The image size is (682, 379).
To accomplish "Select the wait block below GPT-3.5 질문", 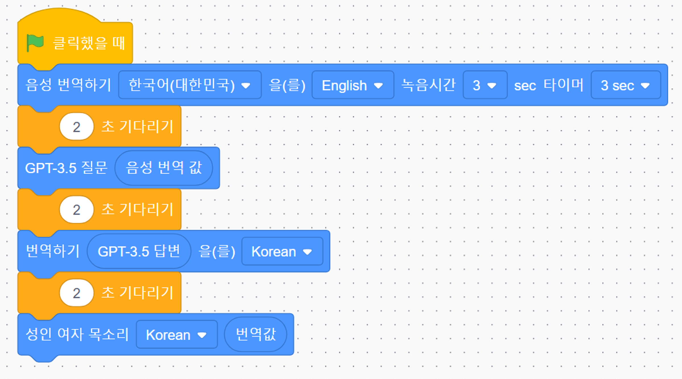I will 138,210.
